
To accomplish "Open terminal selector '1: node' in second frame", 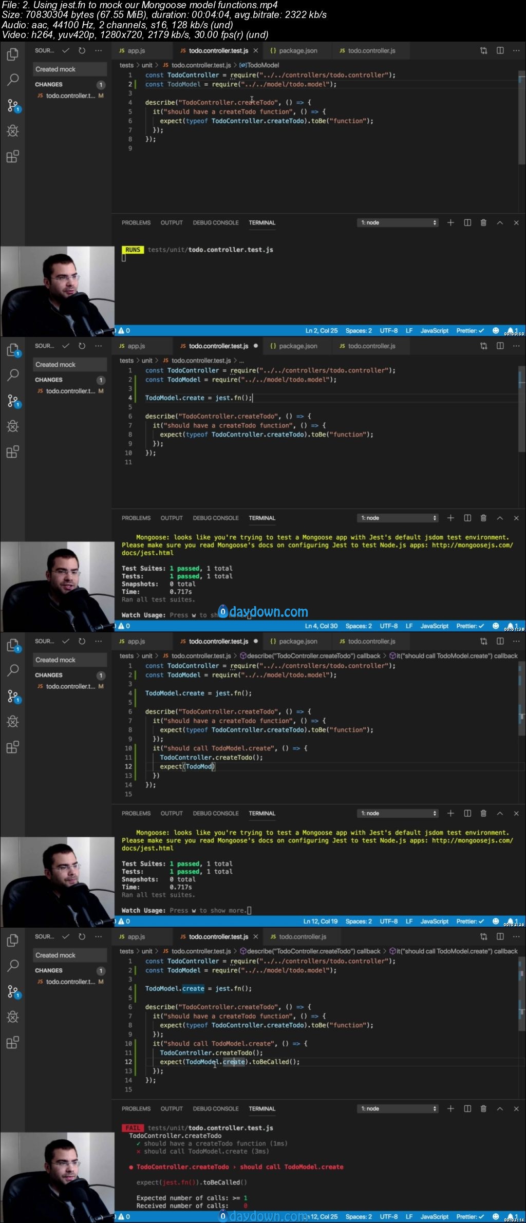I will 398,518.
